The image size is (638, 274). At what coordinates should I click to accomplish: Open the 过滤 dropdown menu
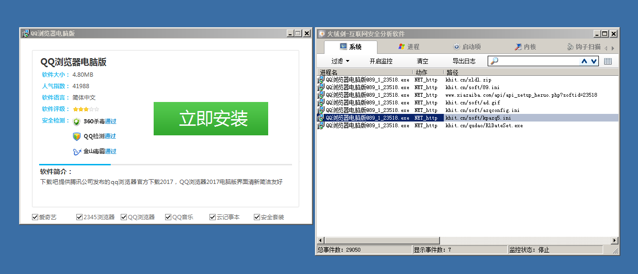[340, 61]
